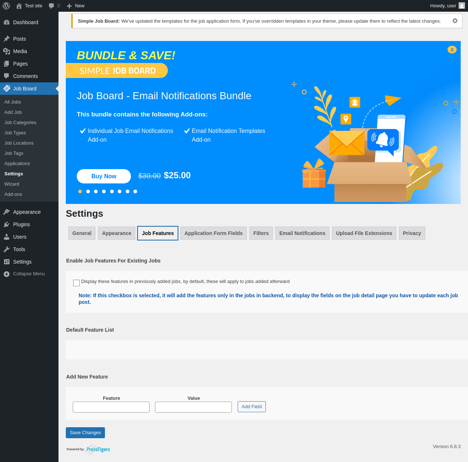Click the Job Board - Email Notifications Bundle heading

[164, 96]
